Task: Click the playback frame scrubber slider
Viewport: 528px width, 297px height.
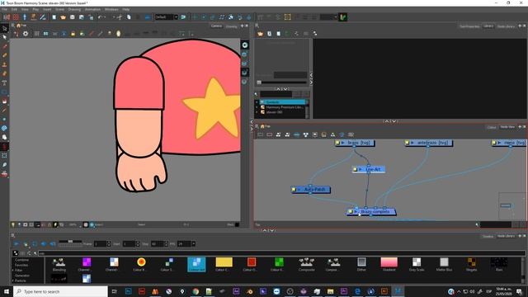Action: pos(70,242)
